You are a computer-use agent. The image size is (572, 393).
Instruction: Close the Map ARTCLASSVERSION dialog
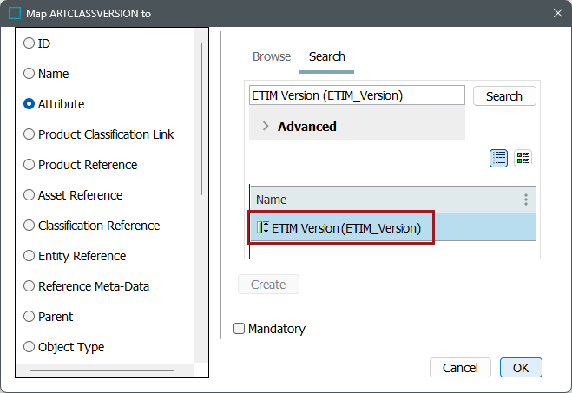(556, 13)
